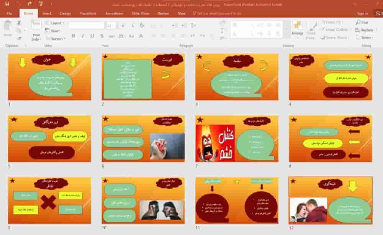Viewport: 383px width, 235px height.
Task: Select the Format Painter brush icon
Action: (19, 38)
